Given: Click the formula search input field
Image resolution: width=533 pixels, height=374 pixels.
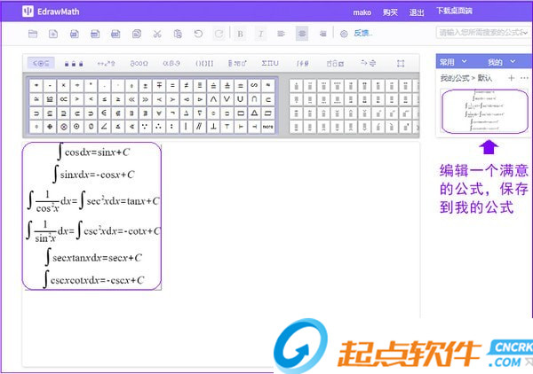Looking at the screenshot, I should click(x=482, y=33).
